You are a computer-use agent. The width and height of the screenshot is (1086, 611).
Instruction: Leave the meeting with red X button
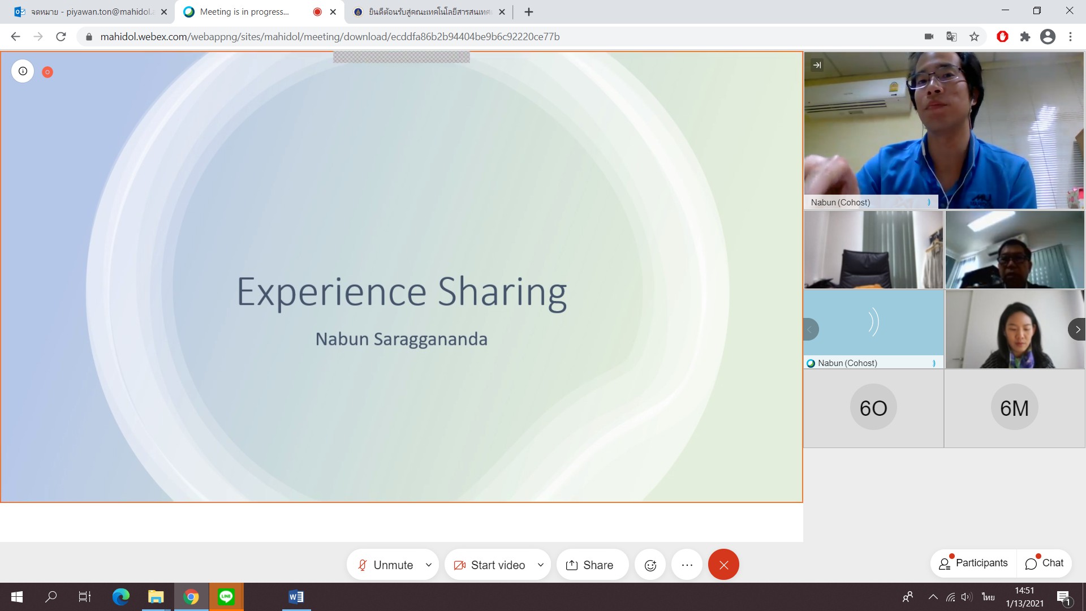pyautogui.click(x=723, y=565)
